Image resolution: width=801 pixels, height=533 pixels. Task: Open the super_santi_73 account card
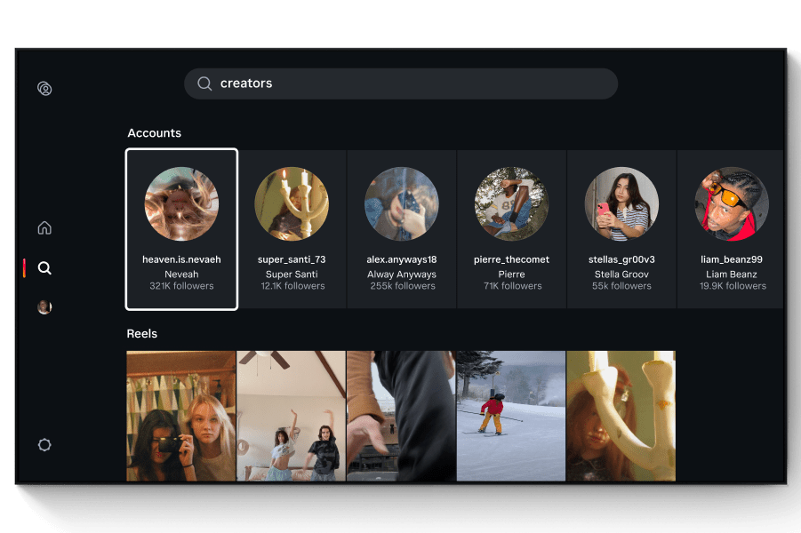pyautogui.click(x=292, y=229)
